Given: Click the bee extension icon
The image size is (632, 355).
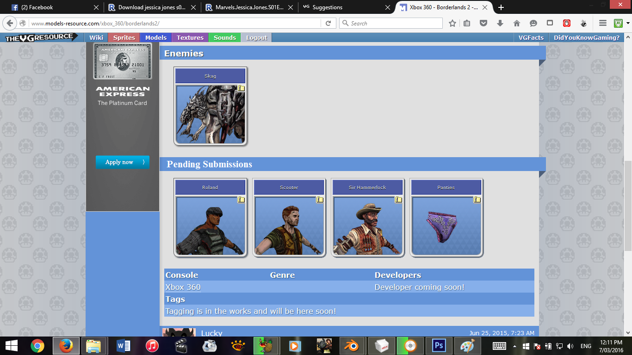Looking at the screenshot, I should (x=583, y=23).
